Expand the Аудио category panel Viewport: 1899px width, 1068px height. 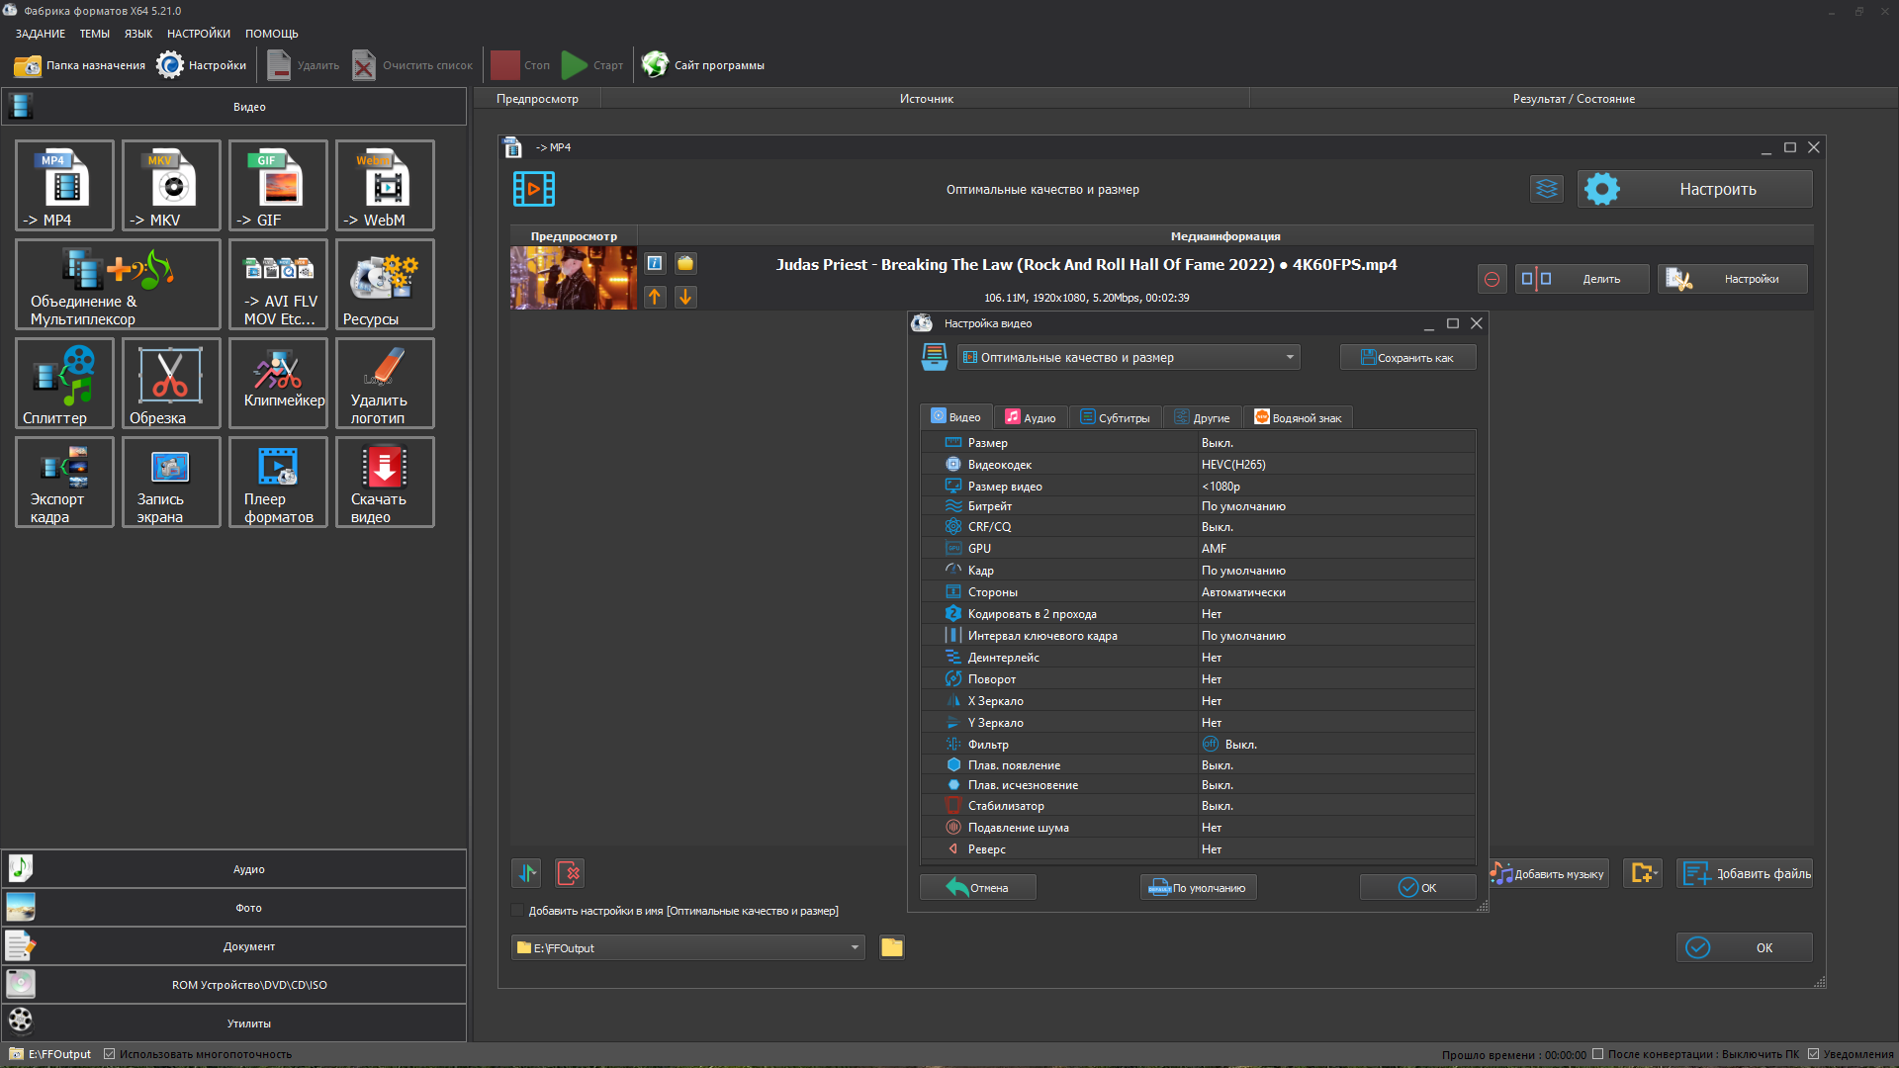(x=234, y=869)
